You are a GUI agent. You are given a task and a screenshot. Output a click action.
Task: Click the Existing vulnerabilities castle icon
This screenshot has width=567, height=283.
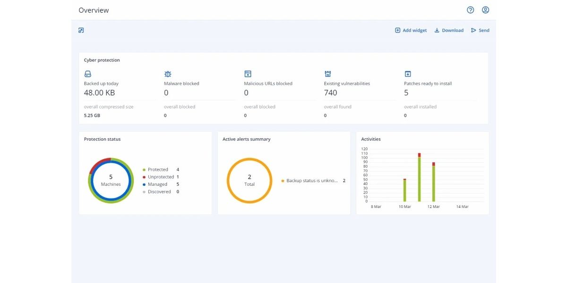click(327, 74)
